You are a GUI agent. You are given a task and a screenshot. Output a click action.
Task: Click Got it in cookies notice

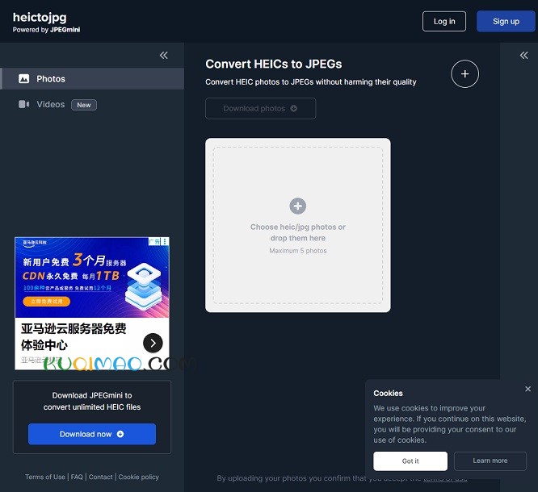[410, 461]
